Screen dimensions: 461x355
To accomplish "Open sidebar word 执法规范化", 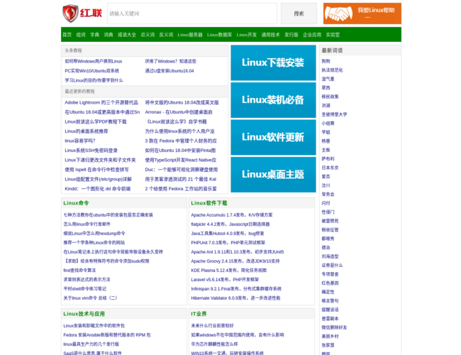I will point(332,70).
